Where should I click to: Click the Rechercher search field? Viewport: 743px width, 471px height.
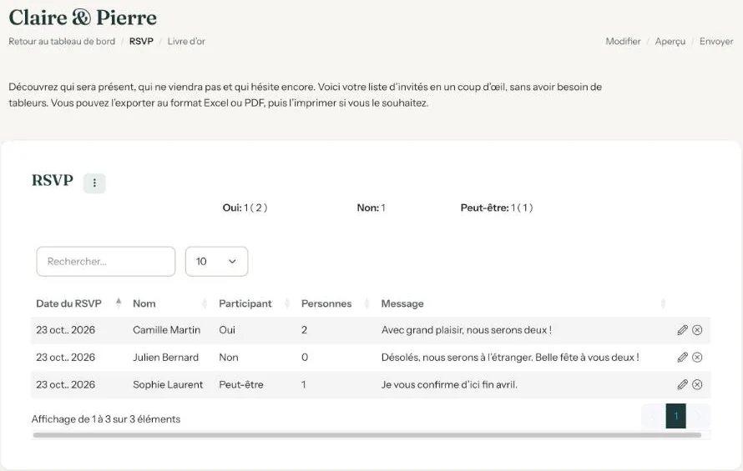(x=106, y=261)
